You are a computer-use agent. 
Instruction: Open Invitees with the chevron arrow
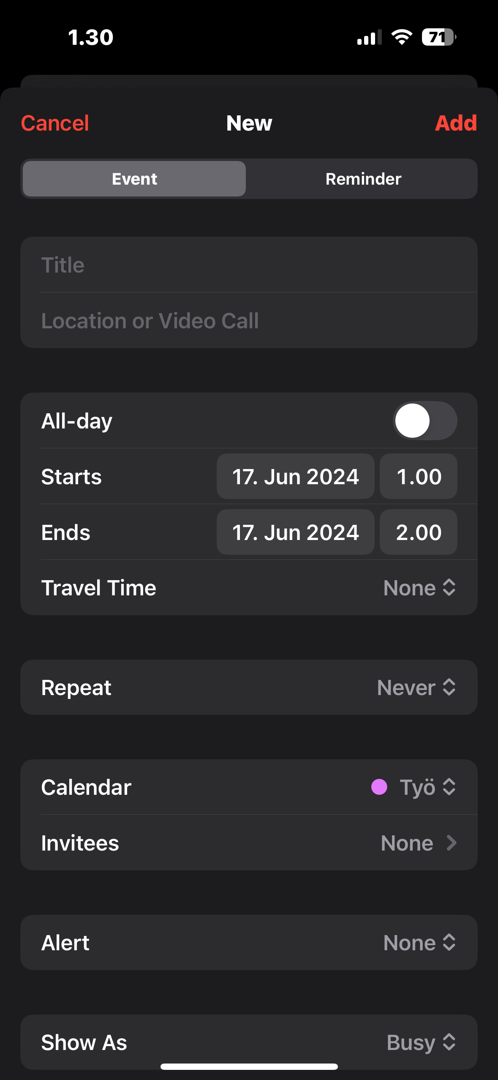(x=452, y=843)
